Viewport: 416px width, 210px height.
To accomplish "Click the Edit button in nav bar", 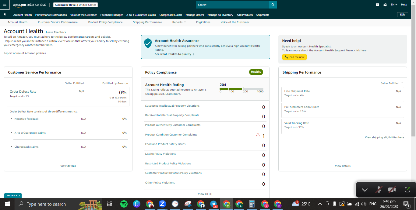I will point(402,15).
